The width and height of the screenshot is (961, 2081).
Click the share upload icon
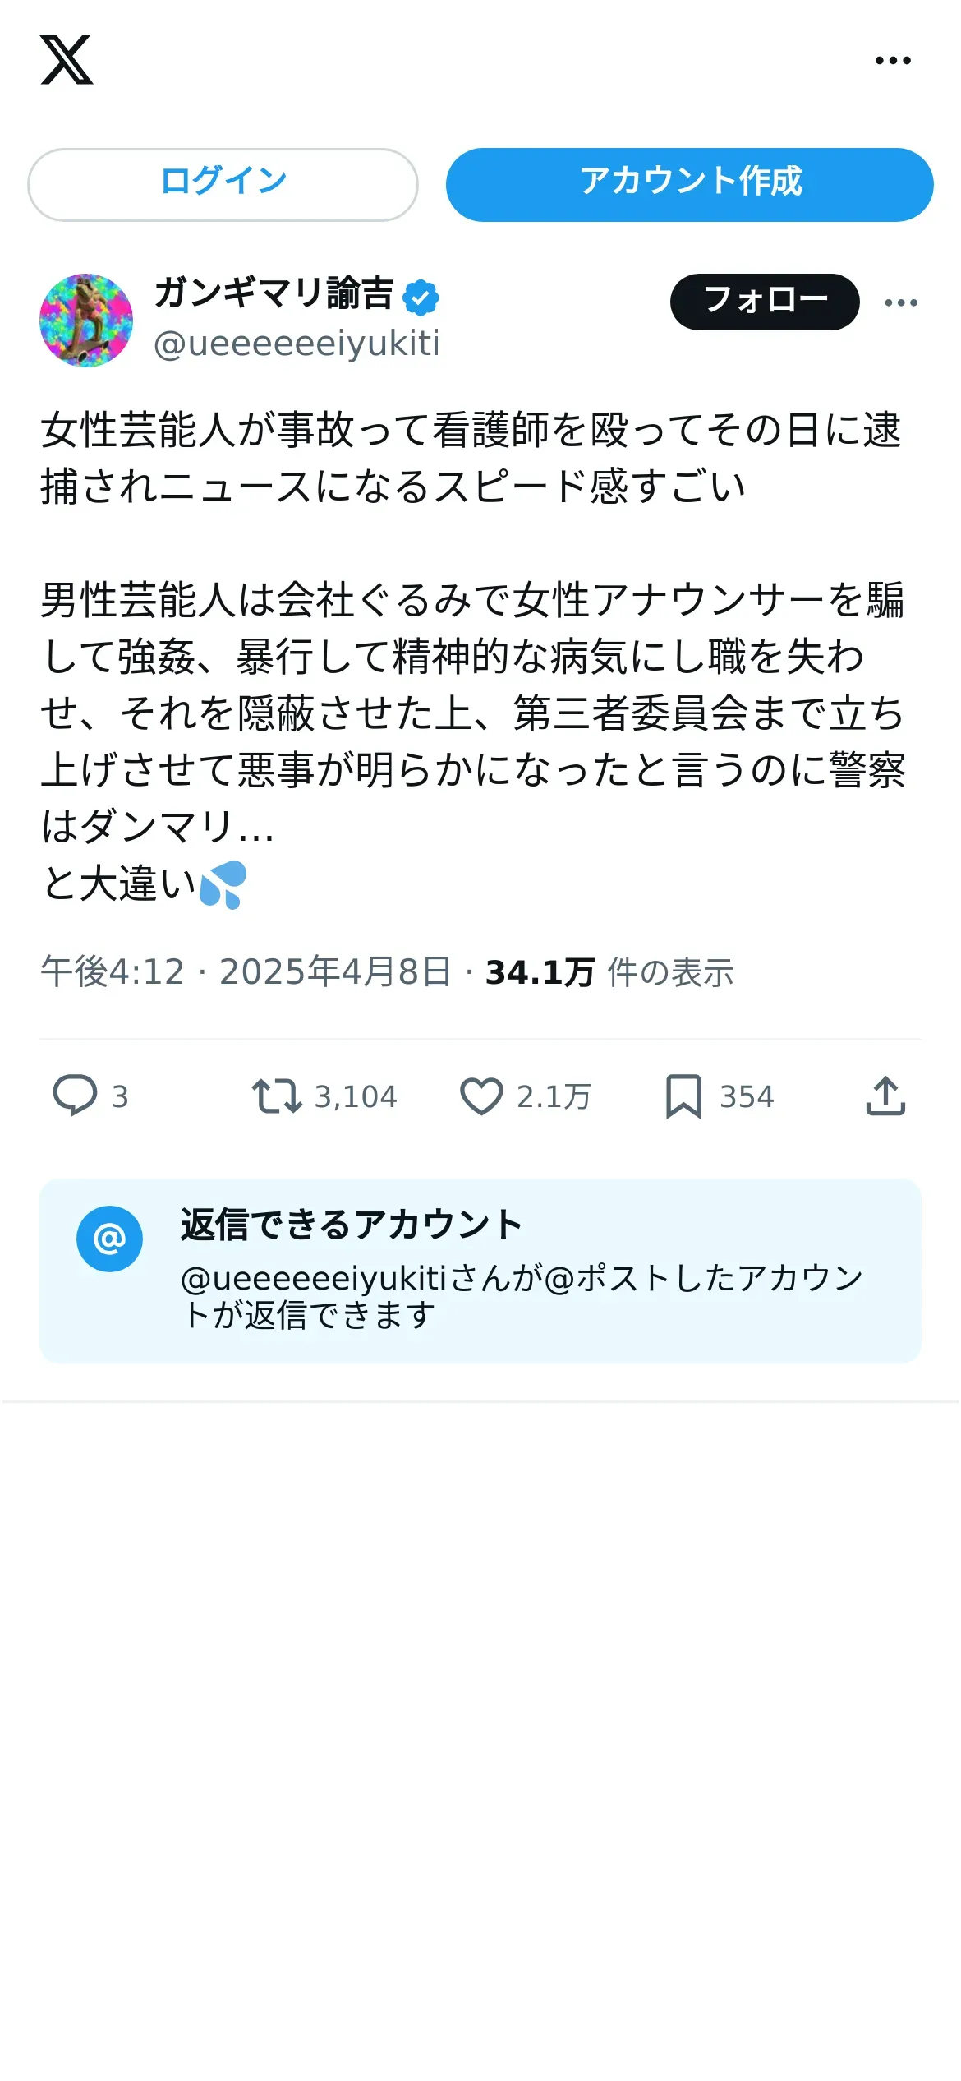point(885,1096)
